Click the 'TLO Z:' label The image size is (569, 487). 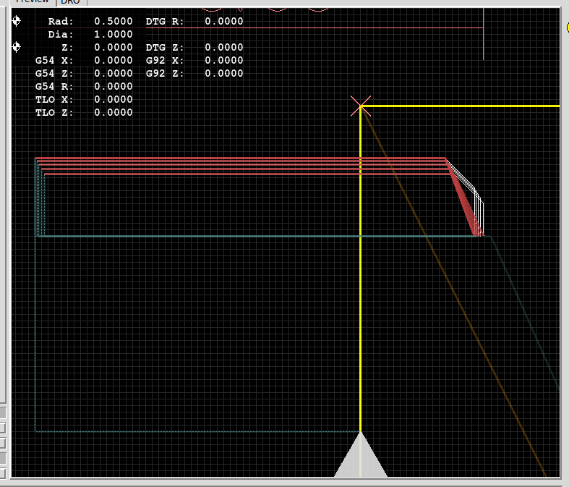(54, 113)
